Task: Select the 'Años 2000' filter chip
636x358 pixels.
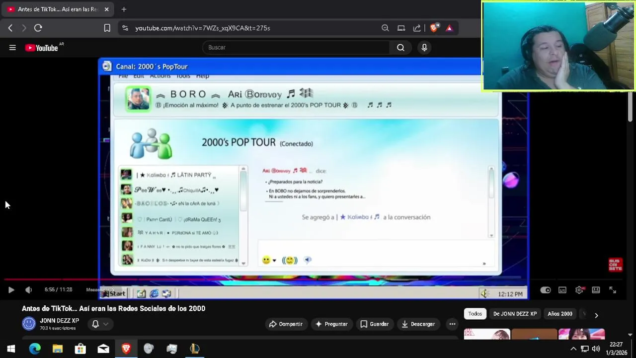Action: tap(560, 314)
